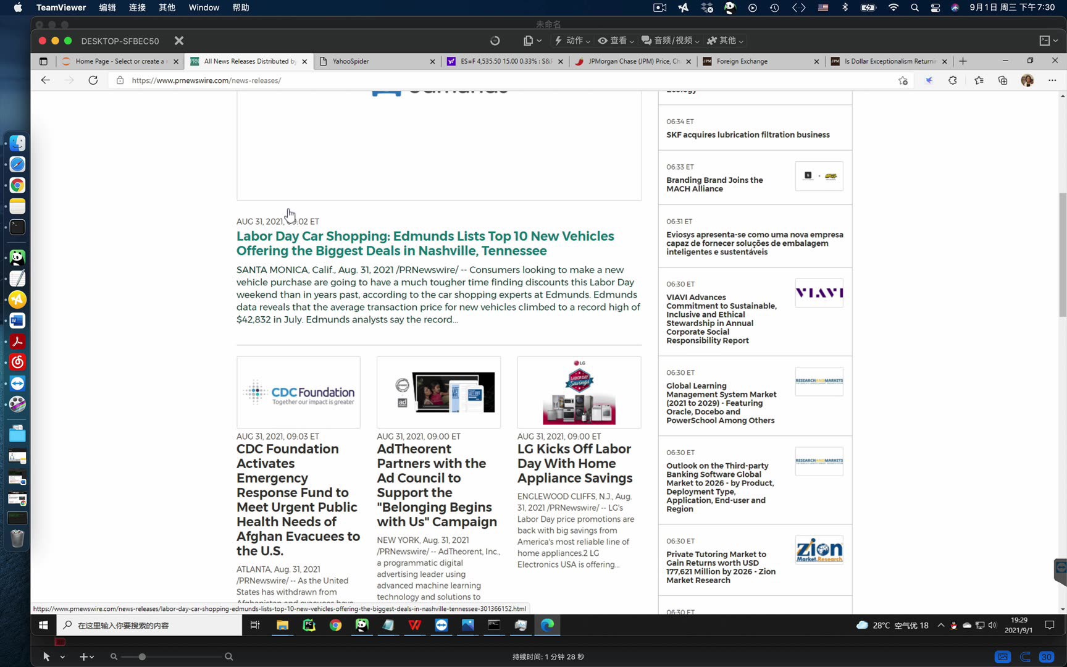
Task: Open macOS Spotlight search icon
Action: (914, 7)
